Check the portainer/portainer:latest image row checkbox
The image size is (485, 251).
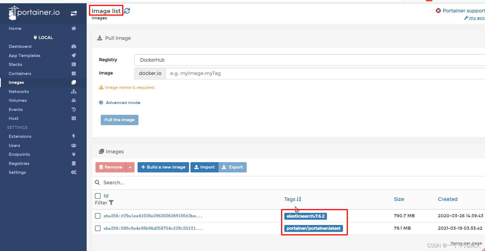click(x=98, y=228)
